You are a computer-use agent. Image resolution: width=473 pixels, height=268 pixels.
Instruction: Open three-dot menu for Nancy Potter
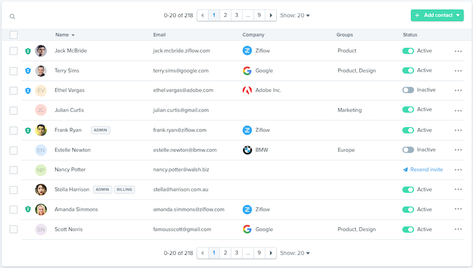(458, 170)
